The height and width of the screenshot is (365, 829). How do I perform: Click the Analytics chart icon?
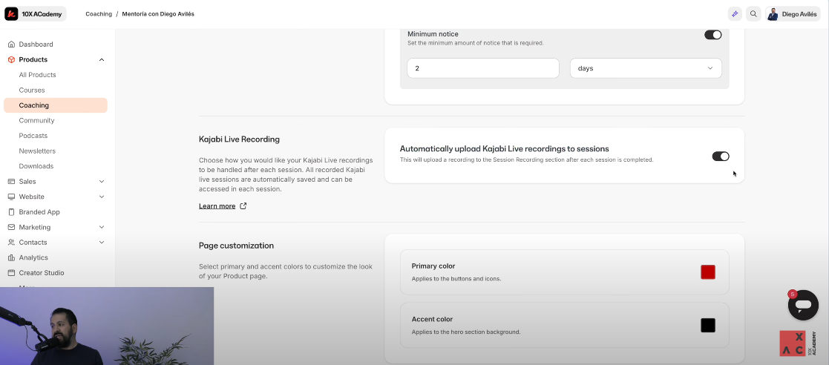(11, 257)
